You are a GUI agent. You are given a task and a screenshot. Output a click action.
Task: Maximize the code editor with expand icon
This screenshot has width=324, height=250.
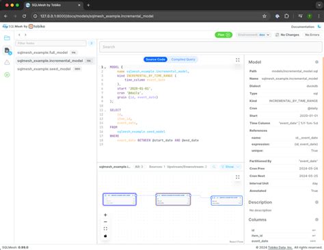(238, 60)
